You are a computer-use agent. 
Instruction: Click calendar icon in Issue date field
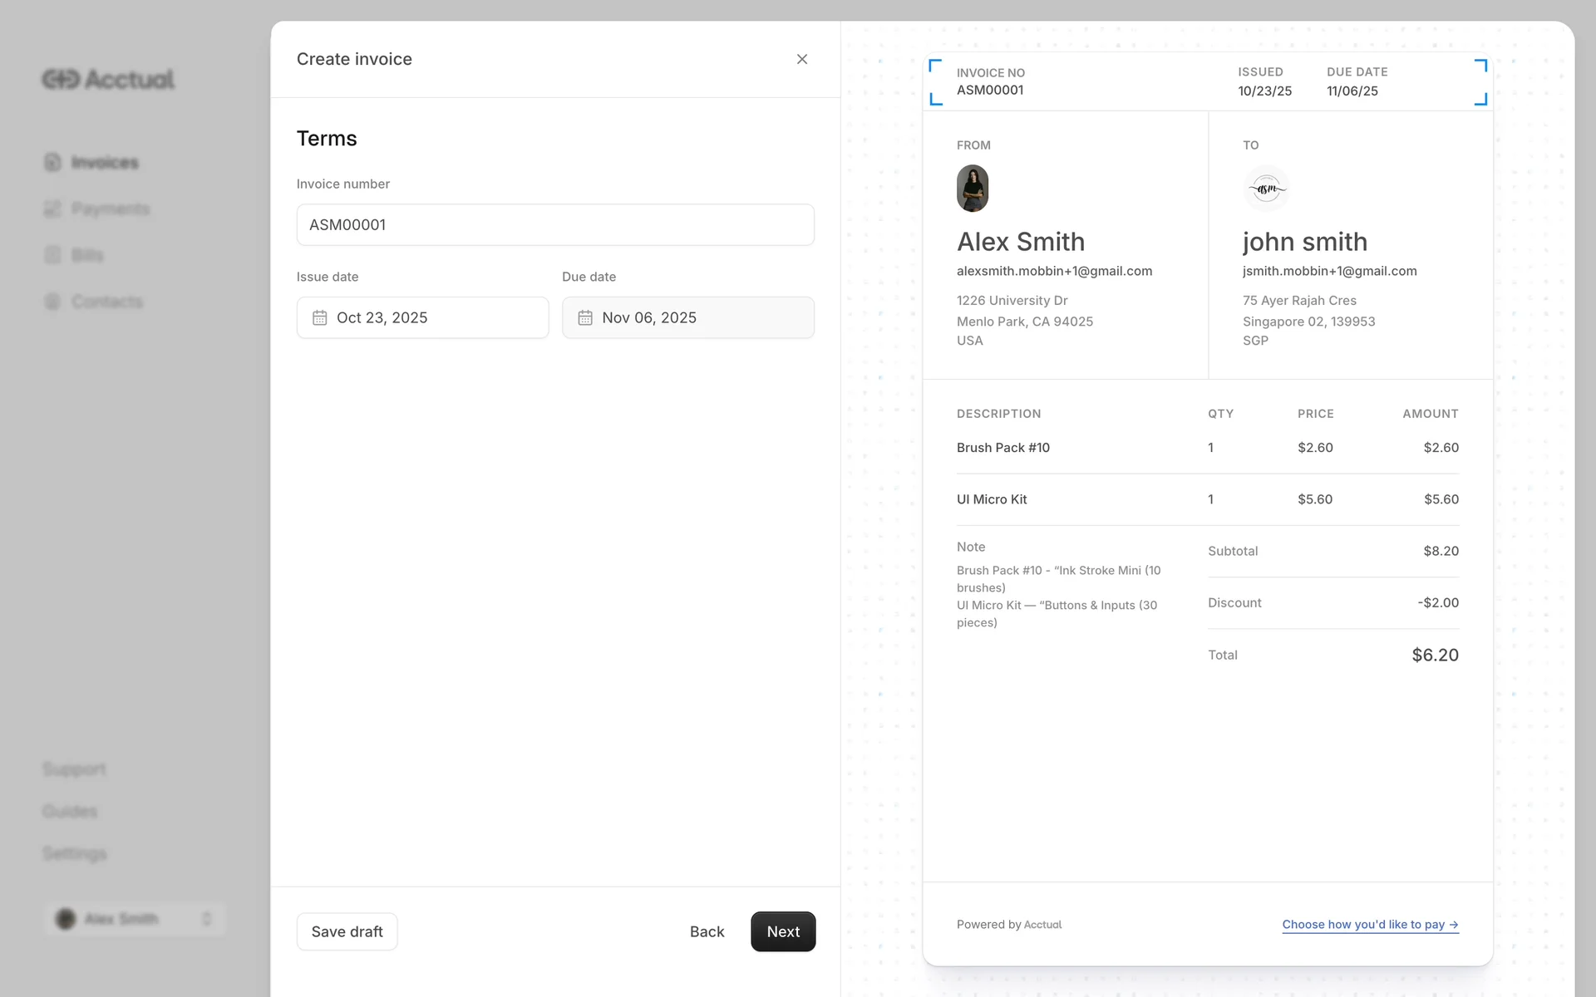[x=320, y=317]
